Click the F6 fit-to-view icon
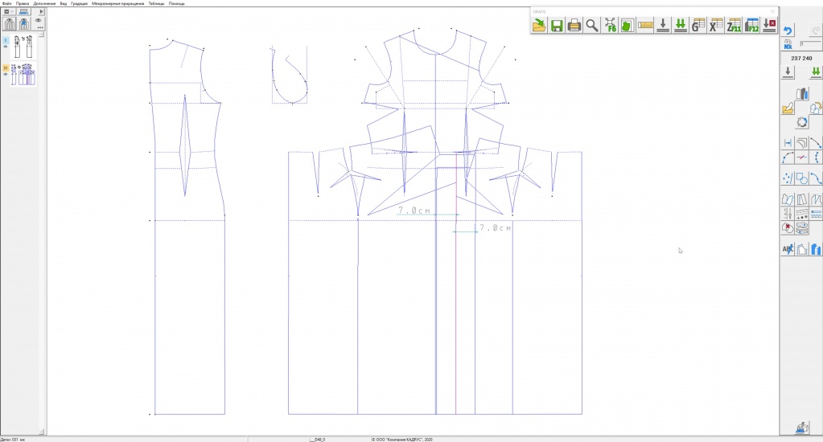The width and height of the screenshot is (823, 442). 609,26
